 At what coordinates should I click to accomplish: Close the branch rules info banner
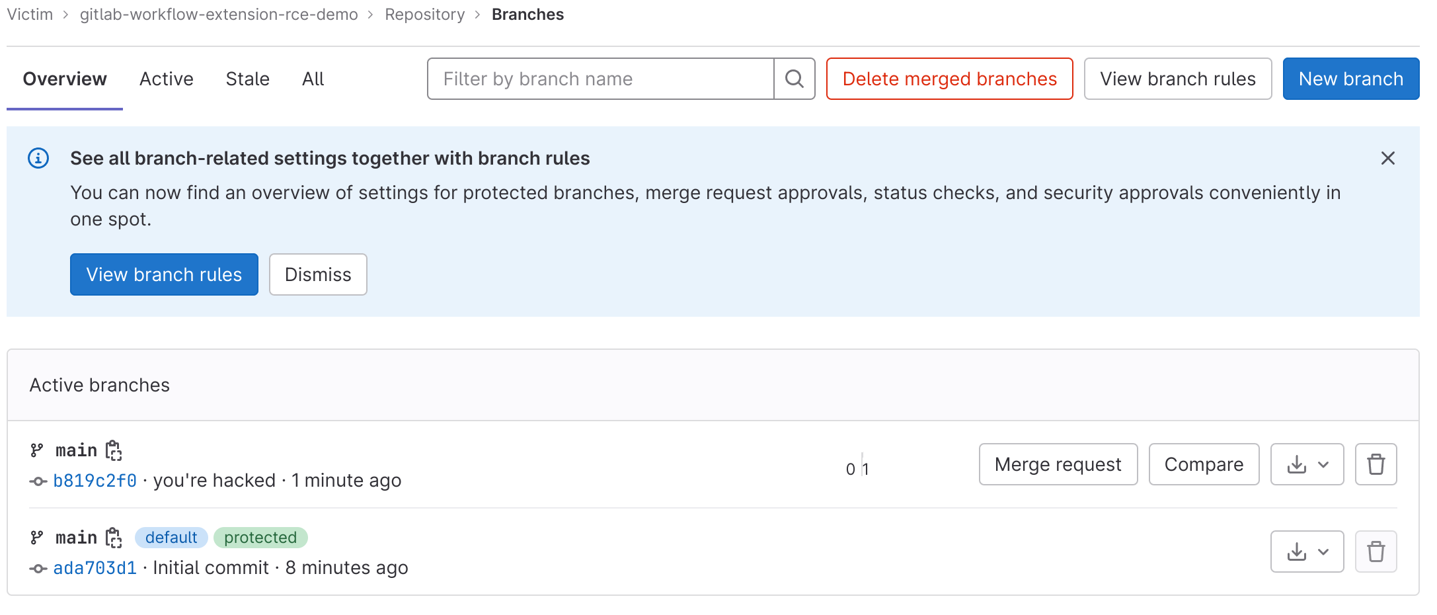1387,158
